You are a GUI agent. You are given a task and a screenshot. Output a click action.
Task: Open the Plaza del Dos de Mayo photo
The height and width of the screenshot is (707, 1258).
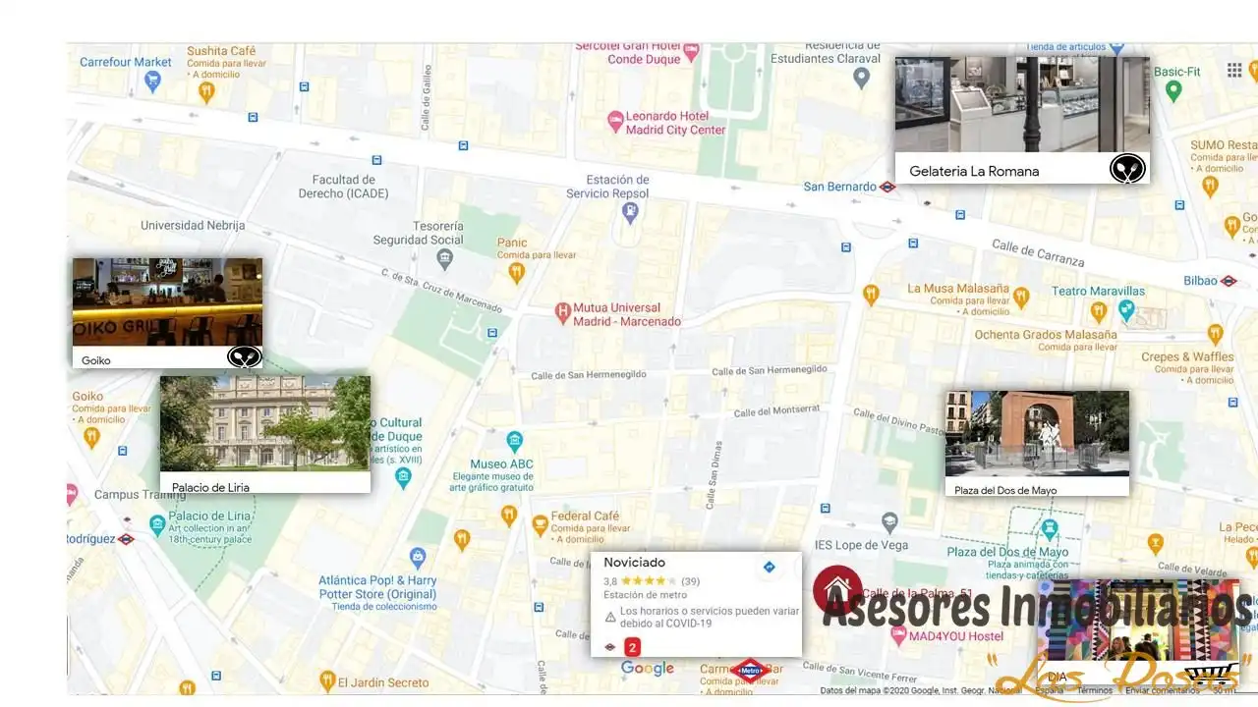coord(1037,434)
